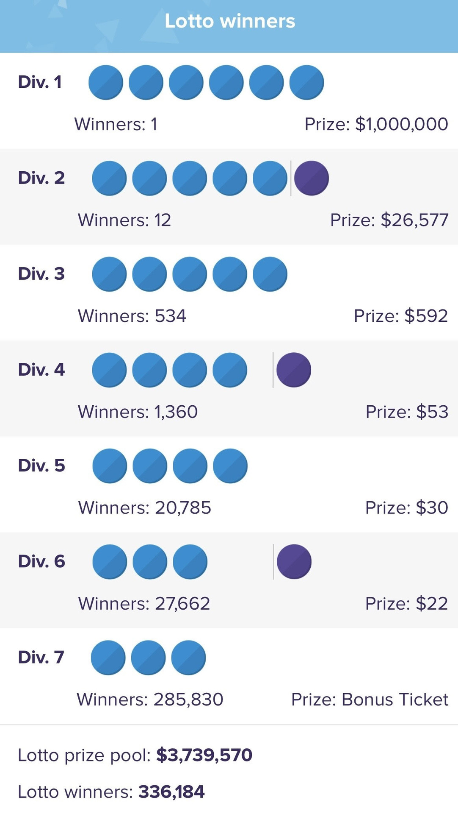Screen dimensions: 458x814
Task: Tap the total Lotto winners count 336,184
Action: (x=171, y=792)
